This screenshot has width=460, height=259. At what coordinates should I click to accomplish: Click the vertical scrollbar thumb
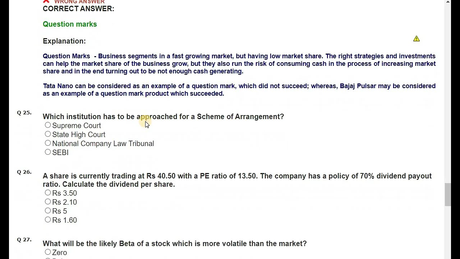pyautogui.click(x=447, y=194)
